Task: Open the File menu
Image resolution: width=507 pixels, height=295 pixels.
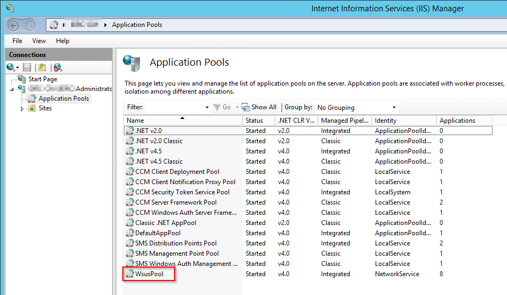Action: 17,41
